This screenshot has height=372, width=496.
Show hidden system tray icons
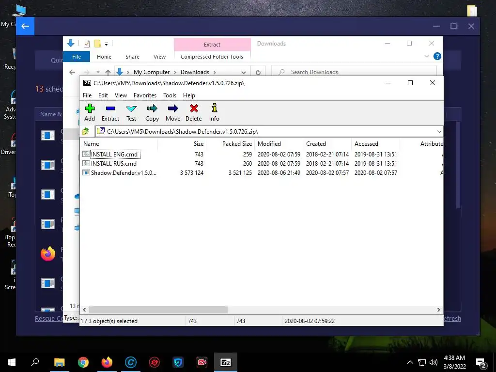click(410, 362)
